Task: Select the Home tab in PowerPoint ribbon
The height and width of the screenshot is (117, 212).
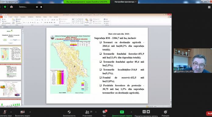Action: click(x=5, y=17)
